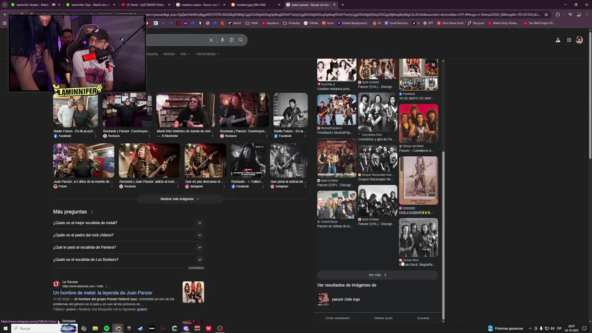Click 'Obtener ayuda' link
Image resolution: width=592 pixels, height=333 pixels.
pos(383,318)
